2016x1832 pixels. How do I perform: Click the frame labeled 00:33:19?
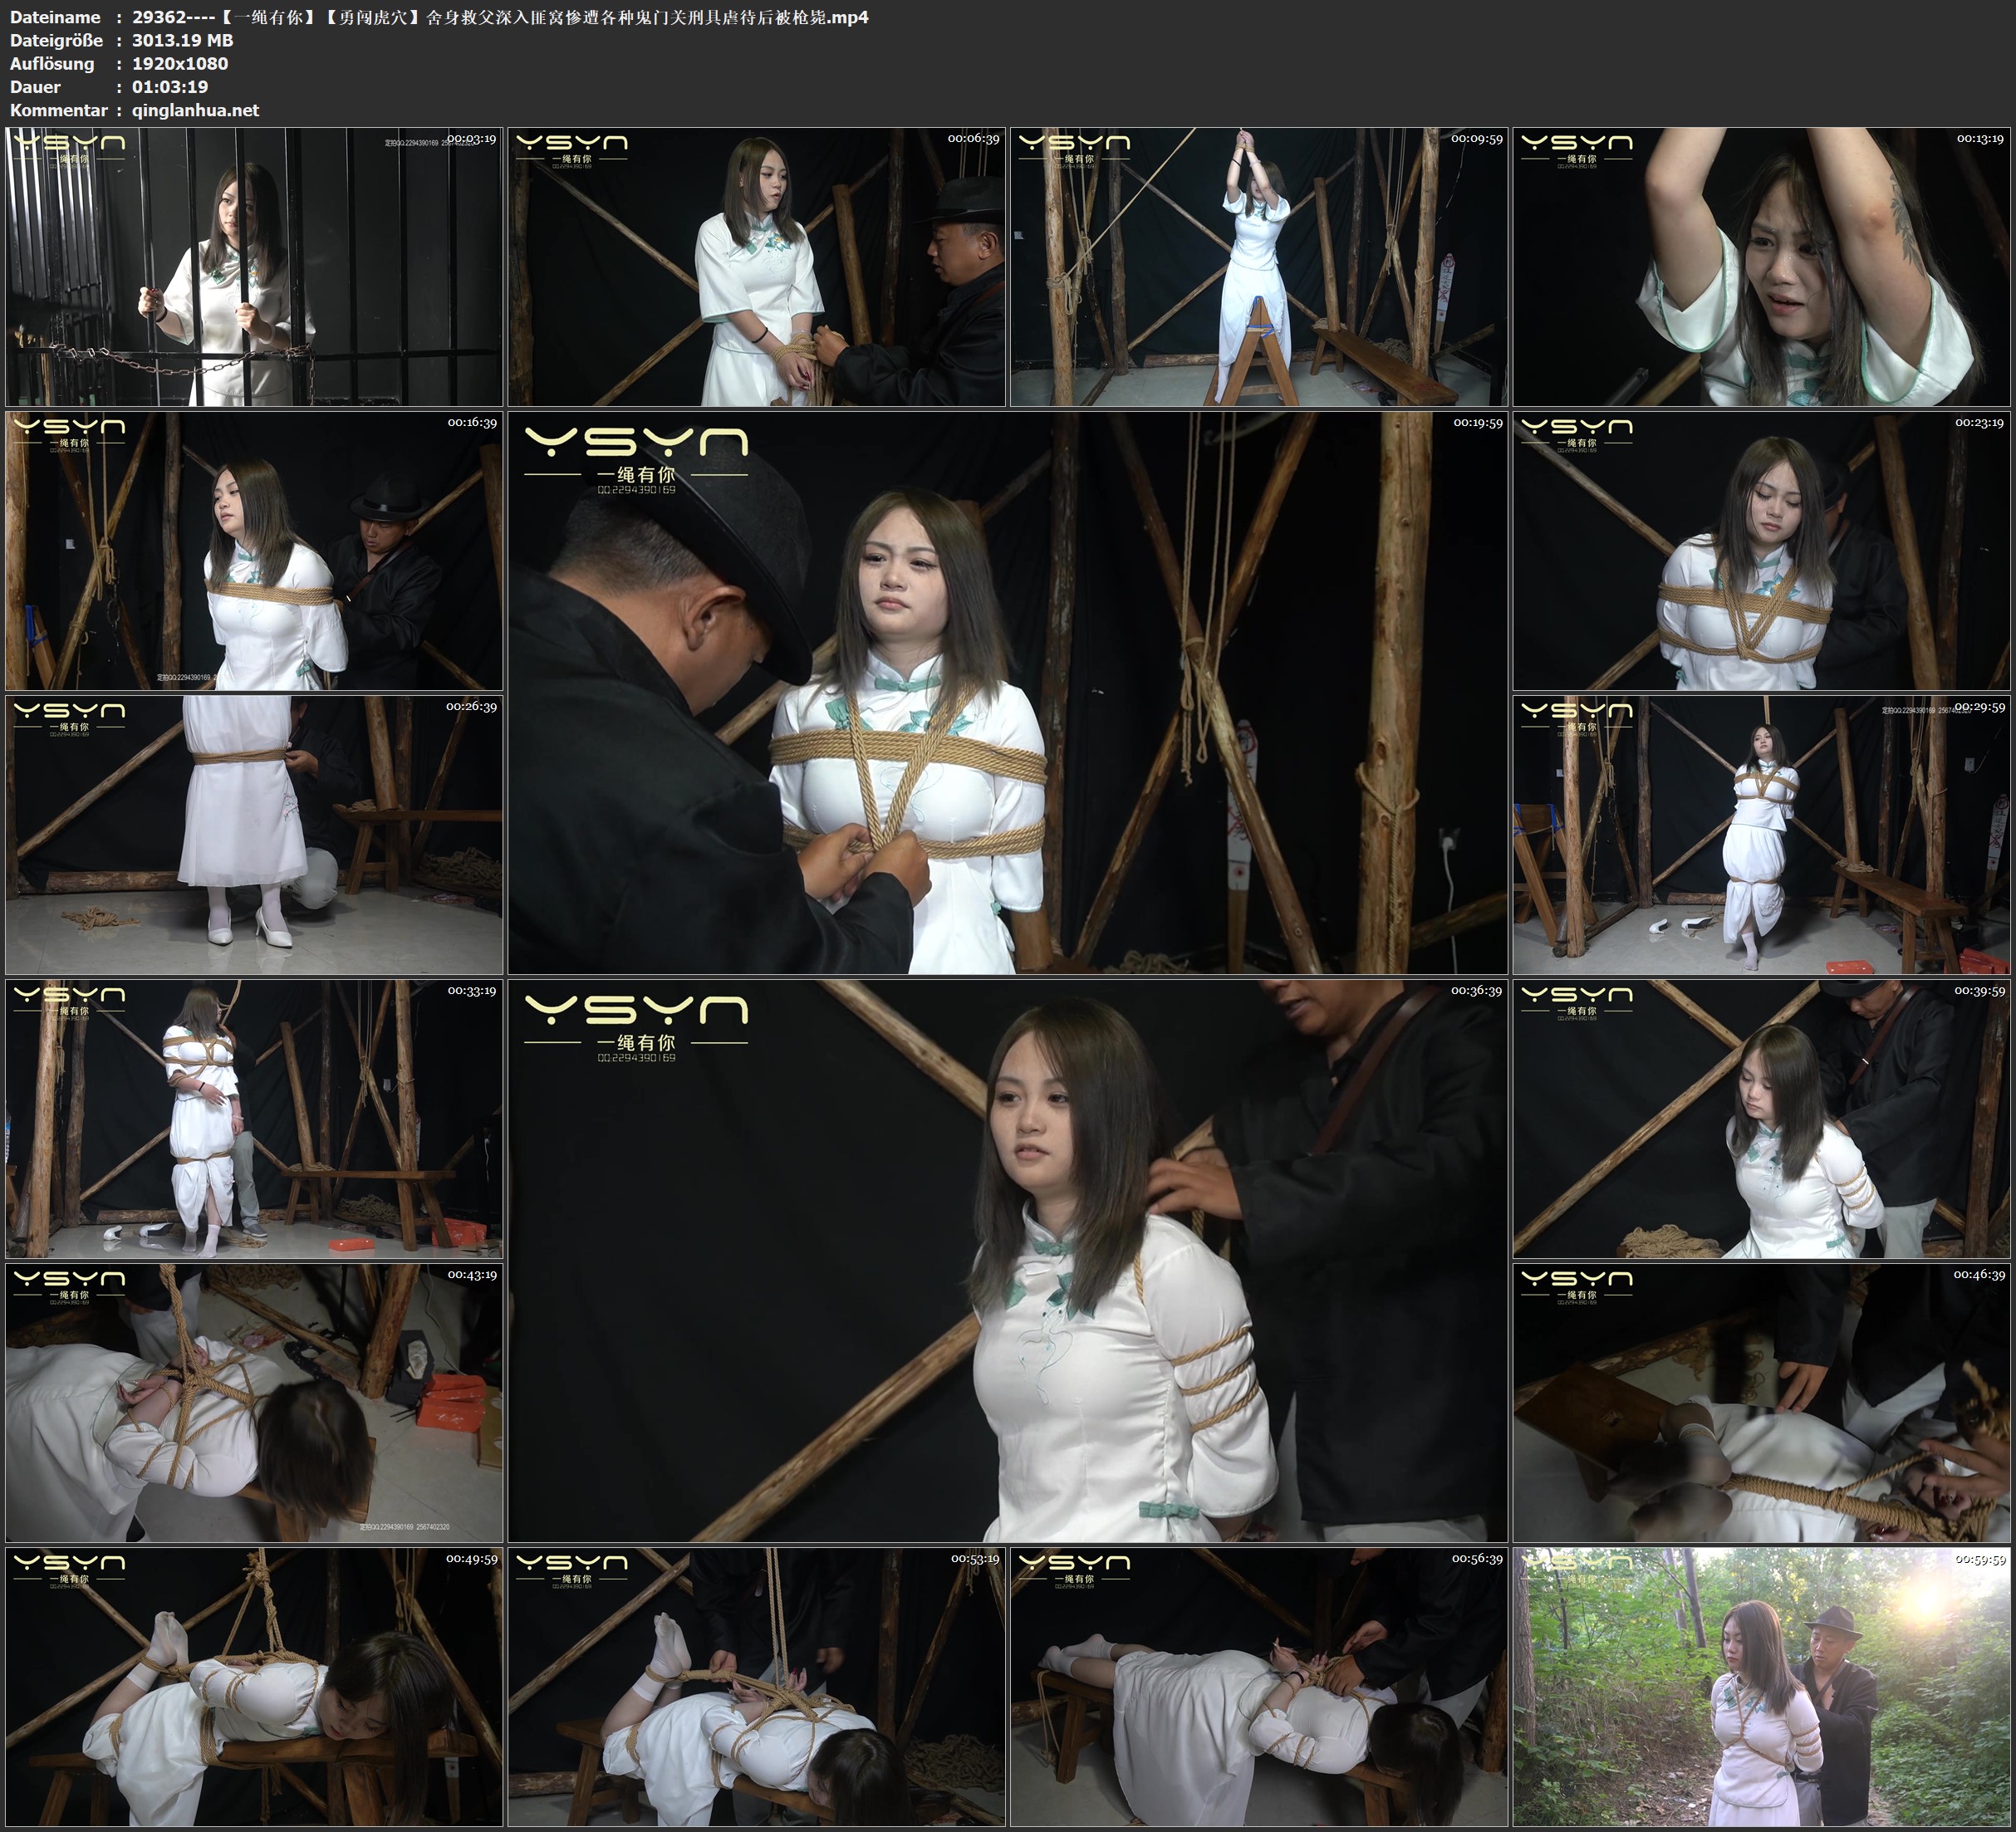point(254,1118)
